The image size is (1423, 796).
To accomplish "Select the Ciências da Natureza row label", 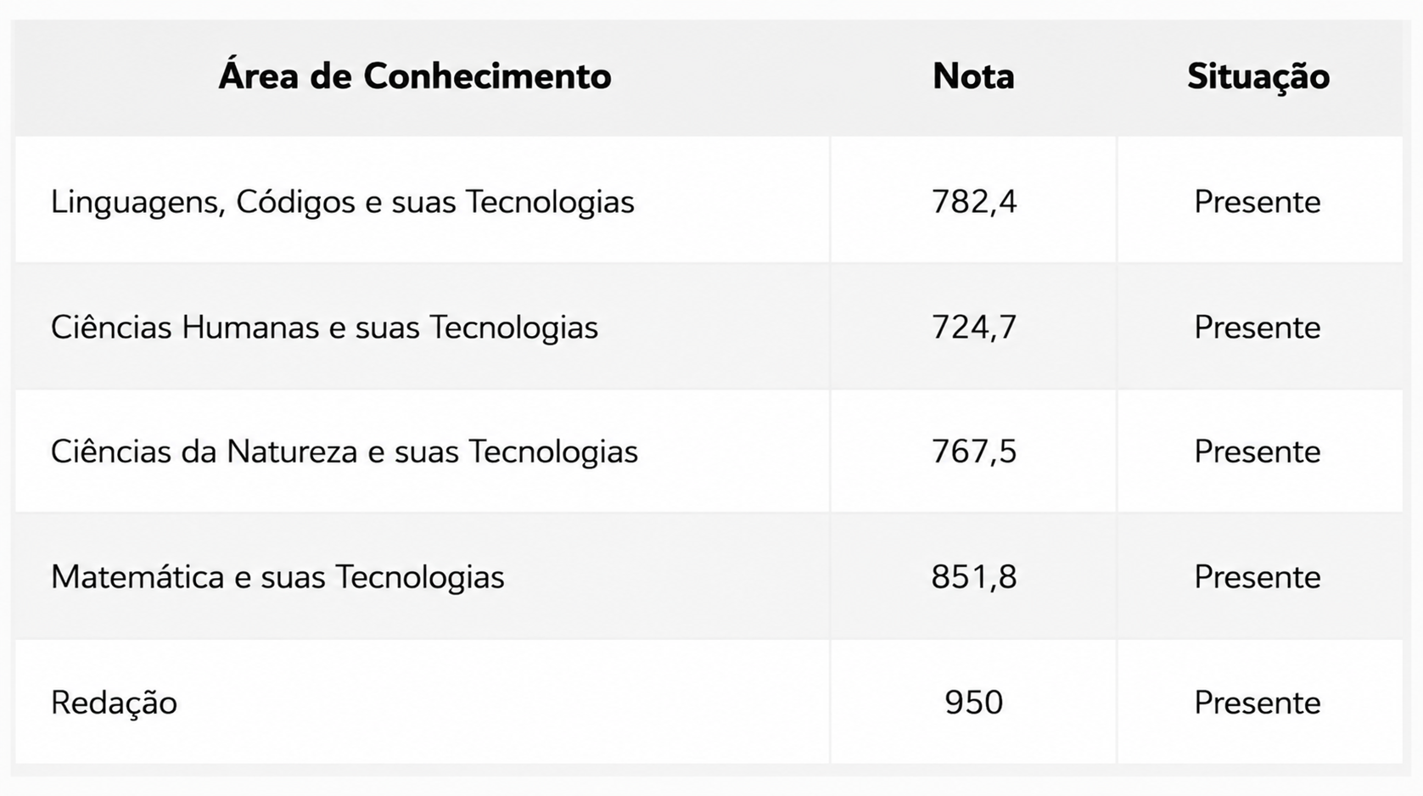I will click(x=344, y=451).
